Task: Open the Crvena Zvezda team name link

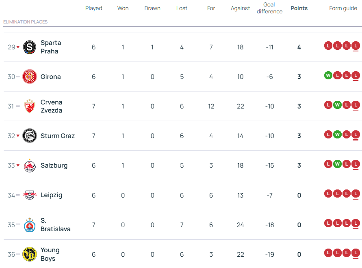Action: (51, 106)
